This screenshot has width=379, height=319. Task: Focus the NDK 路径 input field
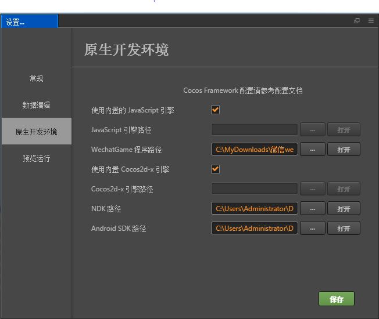click(x=254, y=208)
